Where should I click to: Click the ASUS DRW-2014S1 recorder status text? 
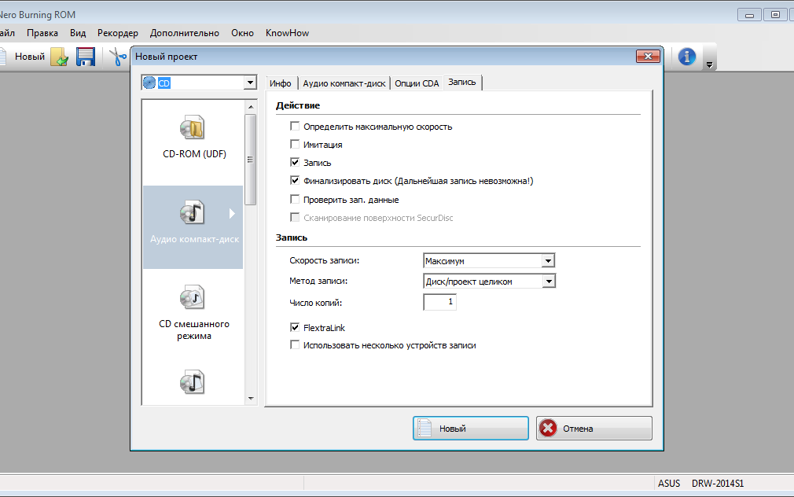point(700,484)
